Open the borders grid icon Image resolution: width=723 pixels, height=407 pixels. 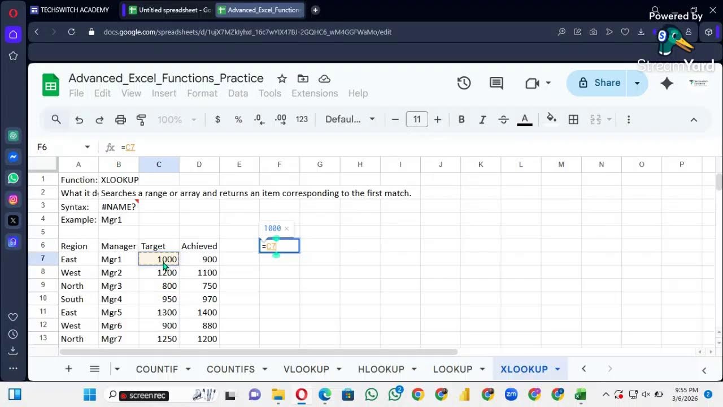[573, 119]
